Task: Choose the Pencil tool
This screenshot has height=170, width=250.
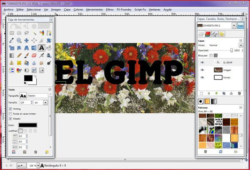Action: click(x=19, y=55)
